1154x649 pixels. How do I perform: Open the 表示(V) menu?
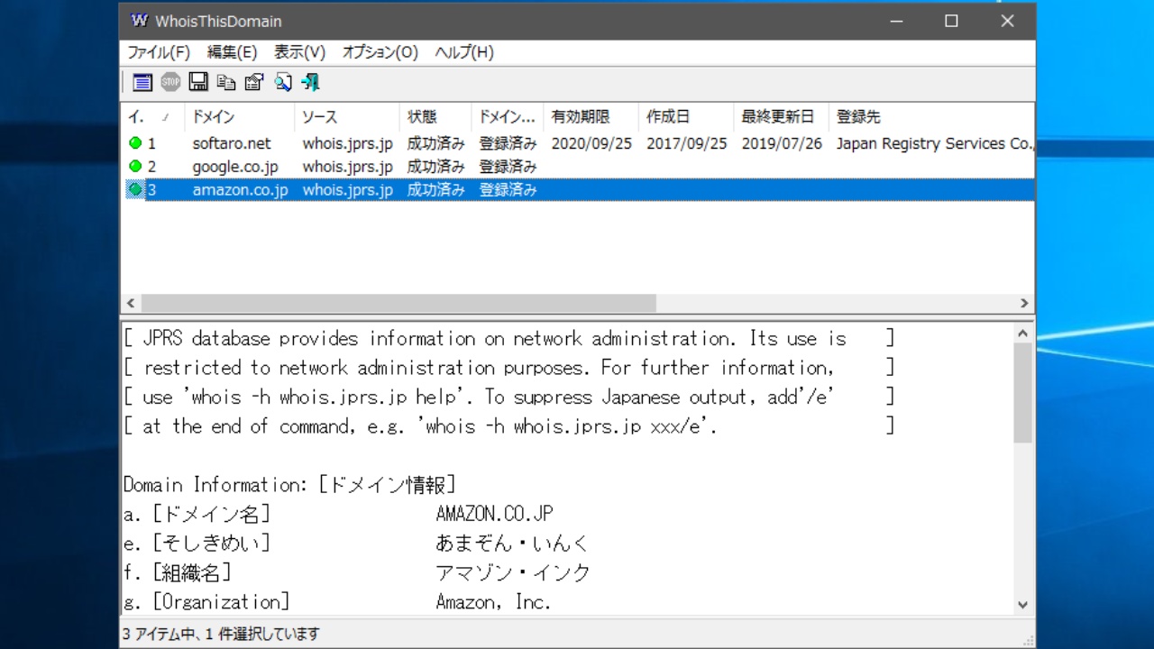pos(299,52)
